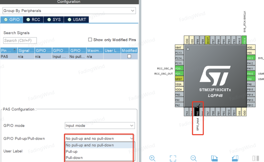Tick the Modified checkbox for PA5 row
The width and height of the screenshot is (264, 162).
coord(129,56)
